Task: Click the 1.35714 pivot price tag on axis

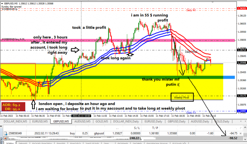Action: click(x=242, y=50)
